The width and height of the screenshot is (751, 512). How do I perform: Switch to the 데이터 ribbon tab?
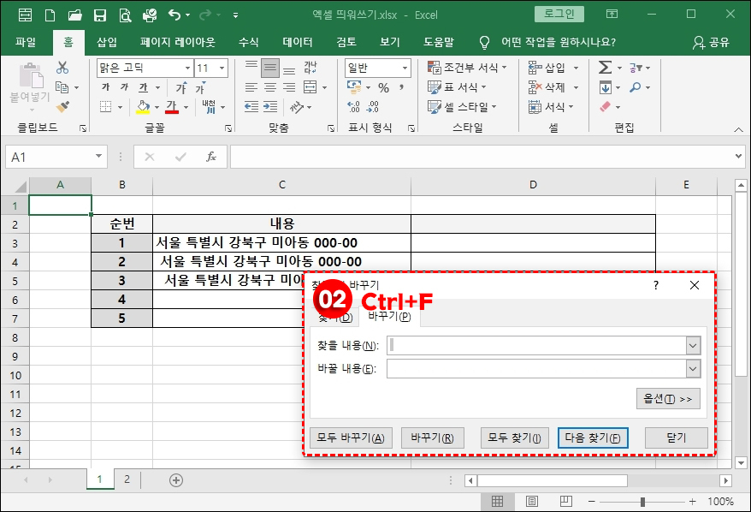coord(298,42)
